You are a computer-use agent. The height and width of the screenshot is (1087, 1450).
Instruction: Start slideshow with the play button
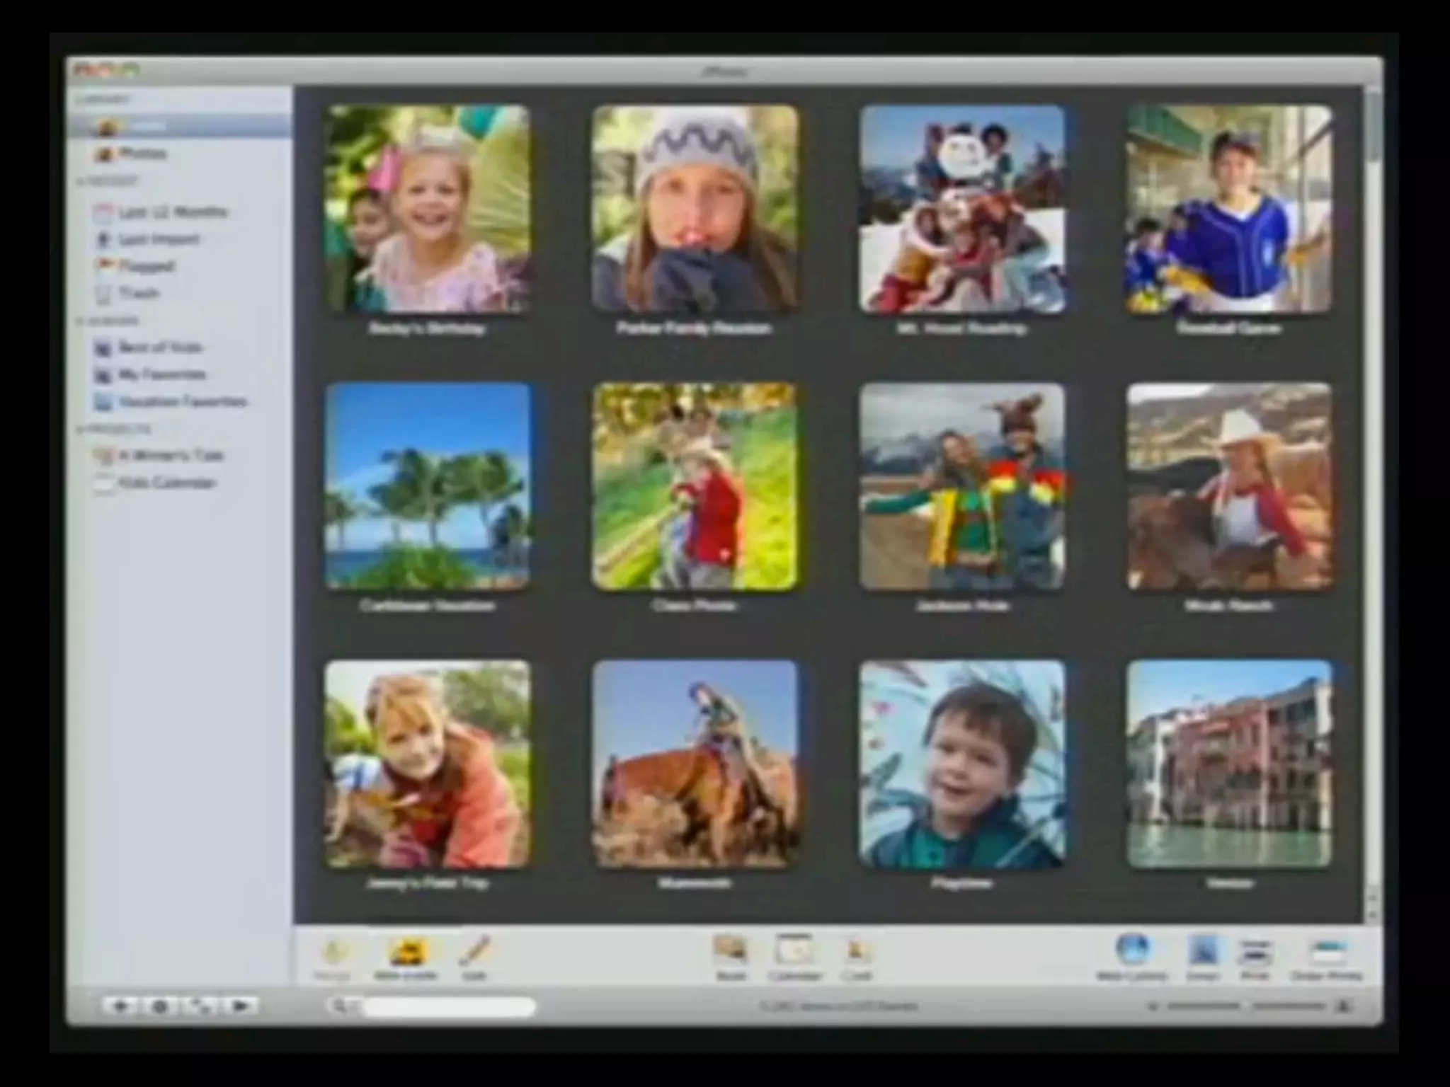click(239, 1006)
